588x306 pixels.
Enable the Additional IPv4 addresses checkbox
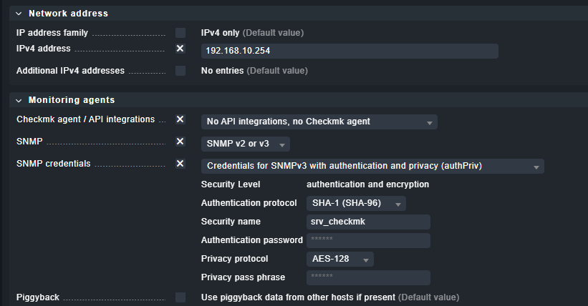(180, 71)
